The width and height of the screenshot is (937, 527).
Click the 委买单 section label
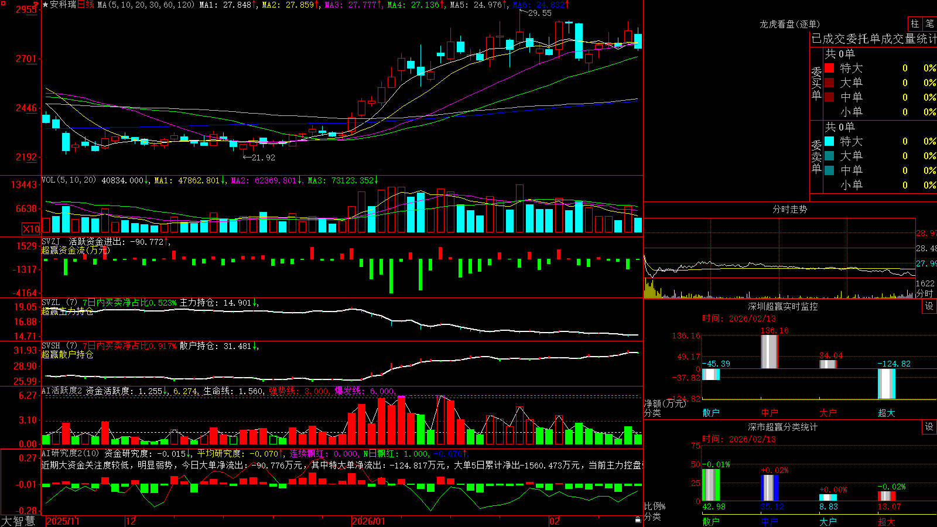[x=816, y=84]
